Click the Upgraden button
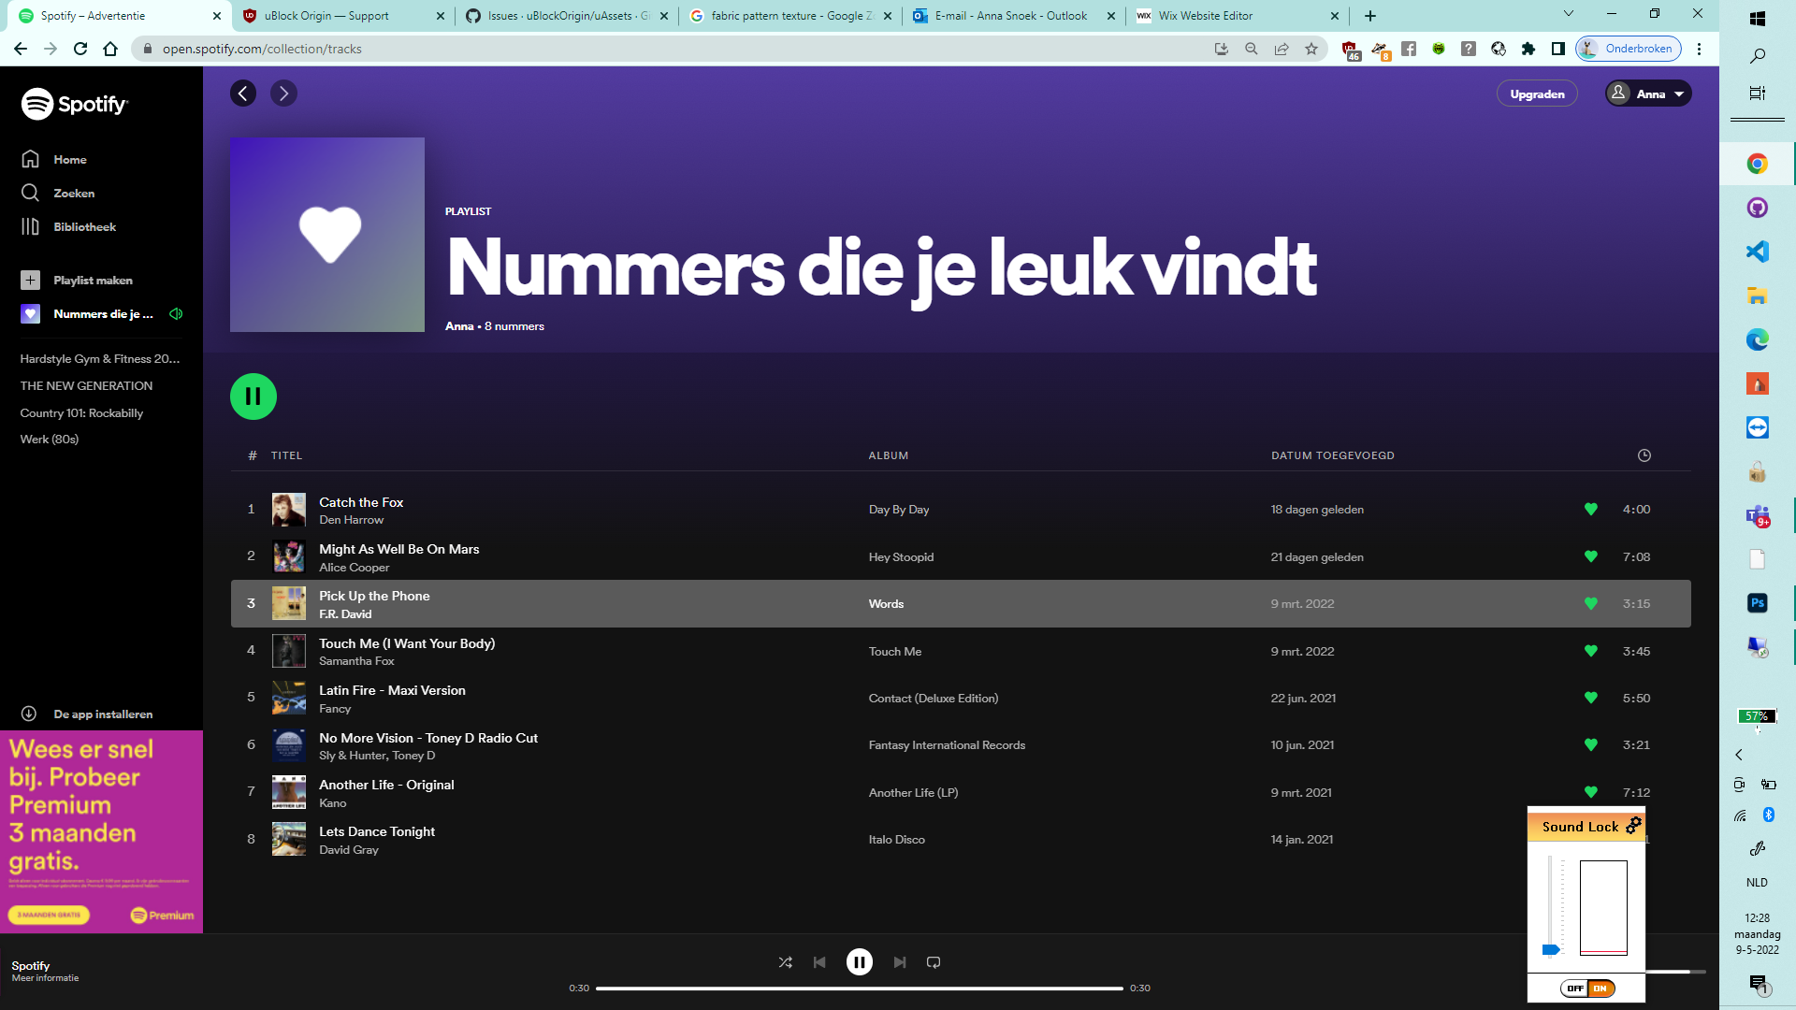Image resolution: width=1796 pixels, height=1010 pixels. coord(1537,94)
